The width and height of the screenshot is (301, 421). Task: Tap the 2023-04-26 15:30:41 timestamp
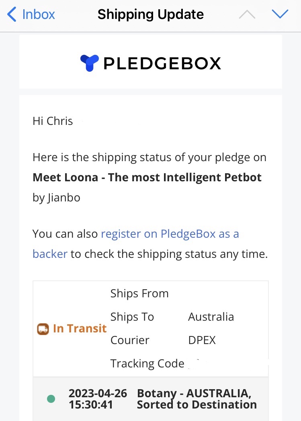98,399
